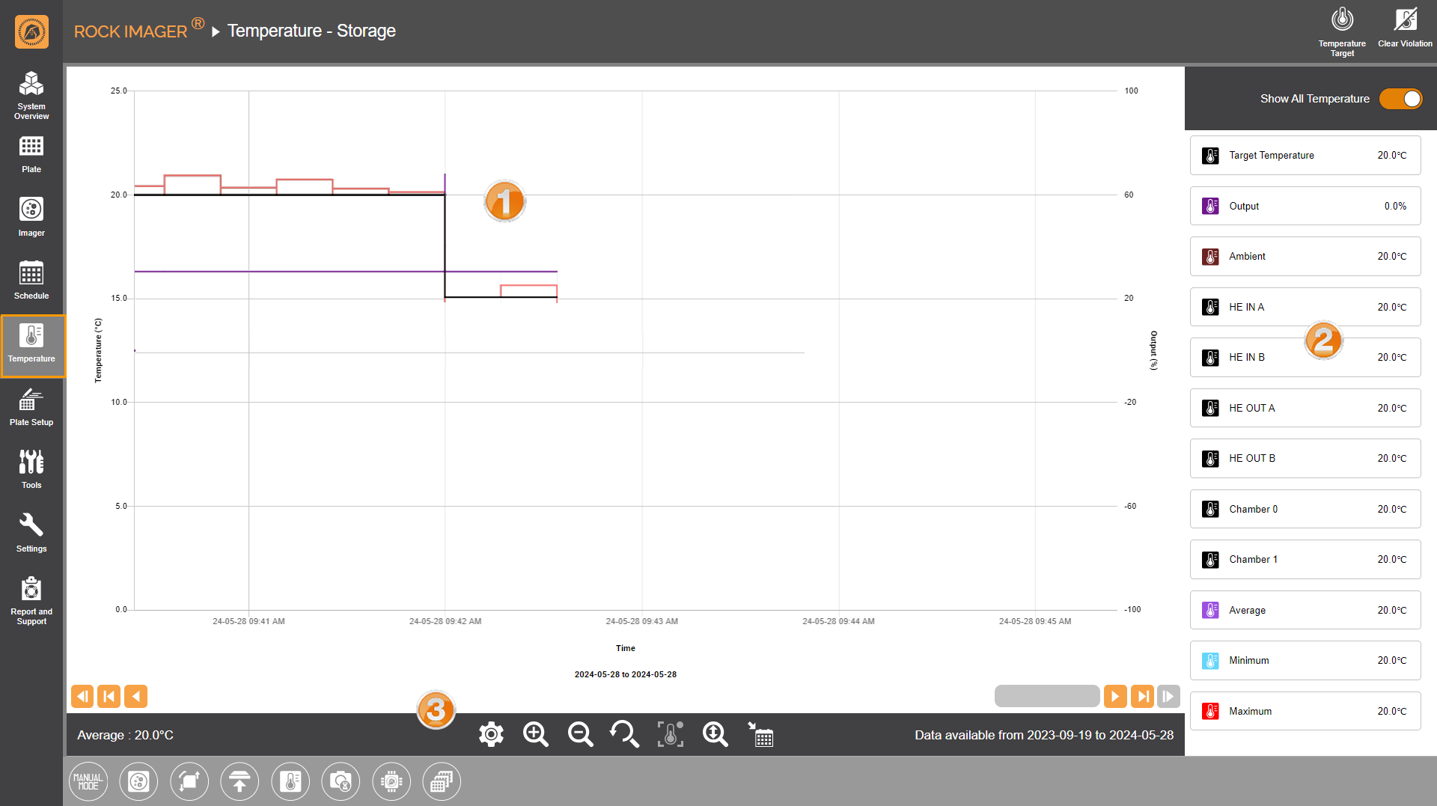Click the gray timeline scroll bar

click(x=1046, y=697)
